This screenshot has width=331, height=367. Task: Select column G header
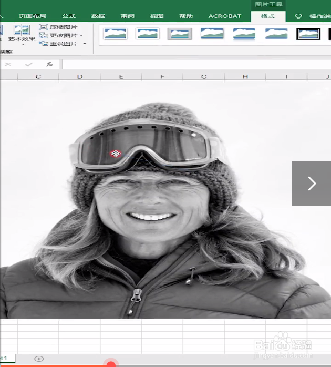204,77
